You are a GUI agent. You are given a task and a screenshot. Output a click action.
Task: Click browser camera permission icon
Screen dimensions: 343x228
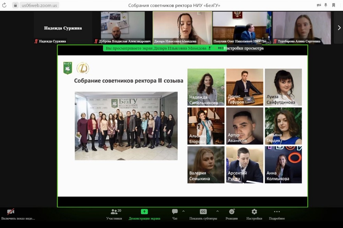pos(319,5)
